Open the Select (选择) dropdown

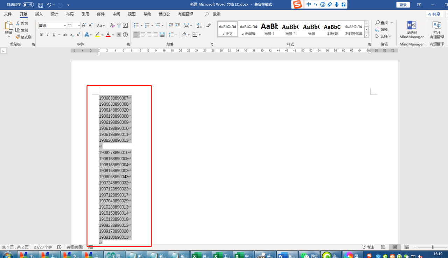[383, 36]
